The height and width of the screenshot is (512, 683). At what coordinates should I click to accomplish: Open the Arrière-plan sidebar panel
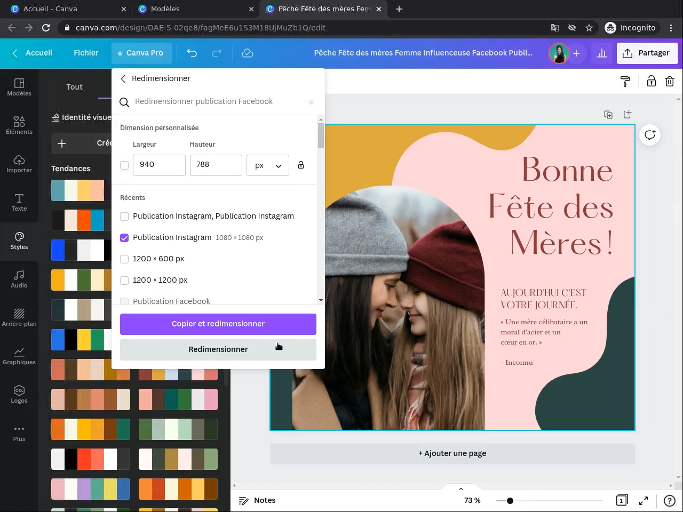[x=19, y=317]
